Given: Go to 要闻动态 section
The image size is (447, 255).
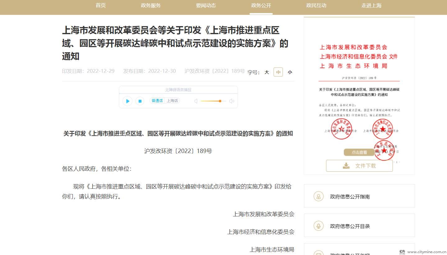Looking at the screenshot, I should pyautogui.click(x=206, y=6).
